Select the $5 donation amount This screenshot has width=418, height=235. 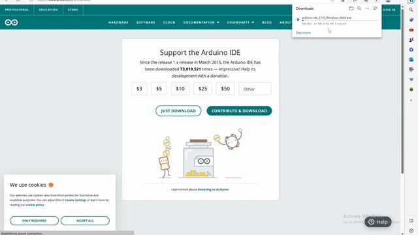pos(159,89)
